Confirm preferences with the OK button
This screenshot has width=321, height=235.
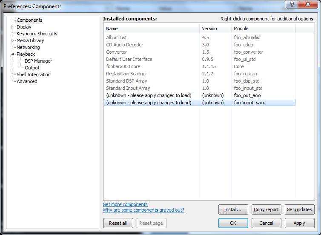point(233,223)
